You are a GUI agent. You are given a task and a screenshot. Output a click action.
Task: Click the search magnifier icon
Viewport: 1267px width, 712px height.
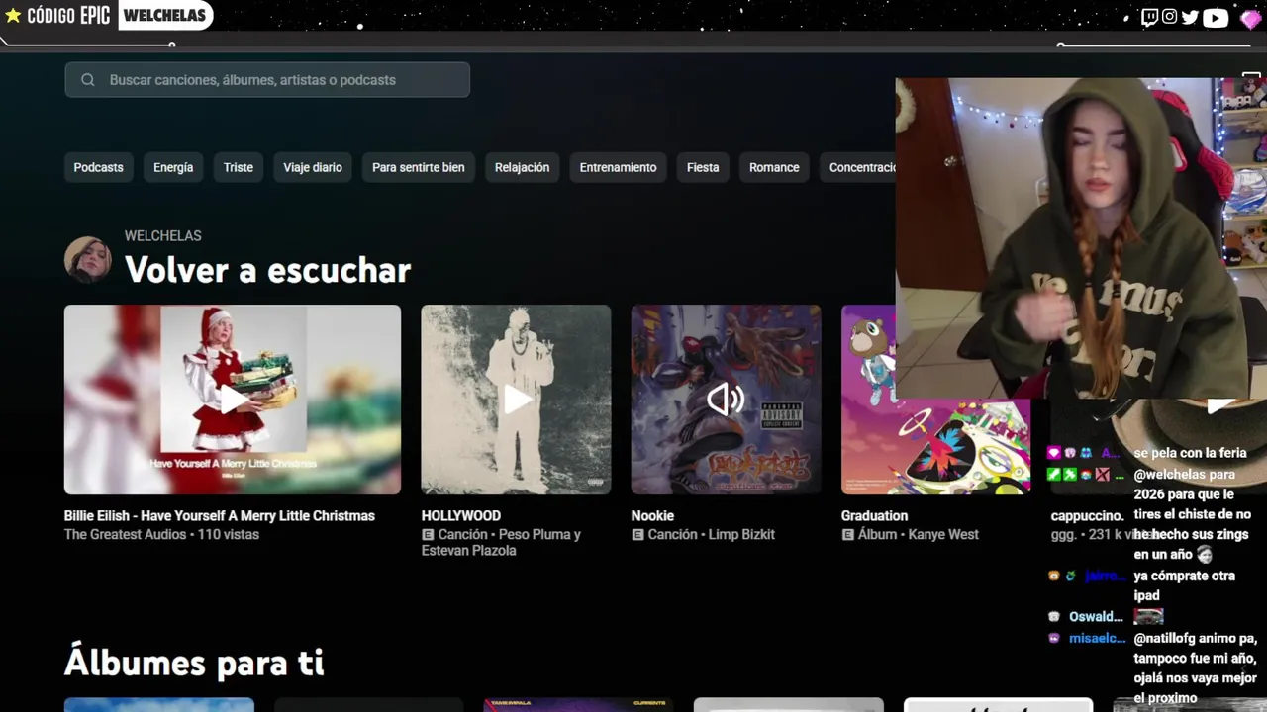click(88, 80)
